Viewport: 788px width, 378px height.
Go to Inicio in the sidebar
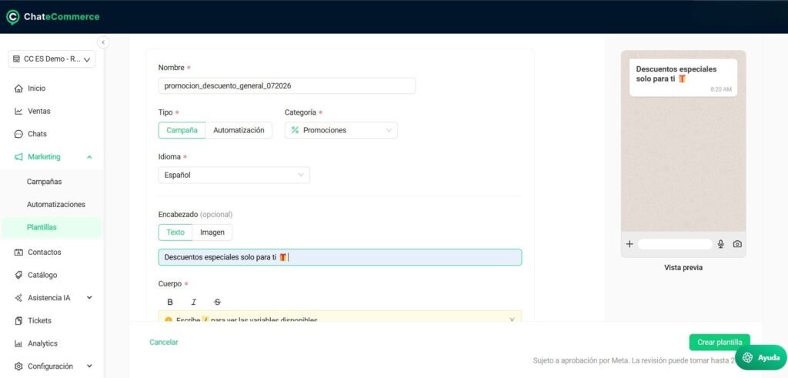click(x=36, y=89)
